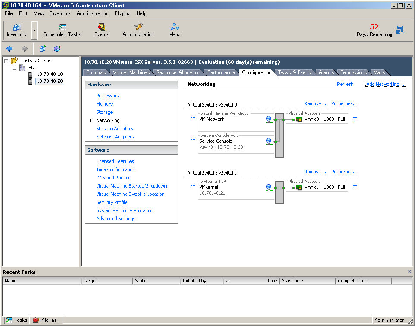Switch to the host Maps tab
Image resolution: width=415 pixels, height=326 pixels.
point(379,72)
